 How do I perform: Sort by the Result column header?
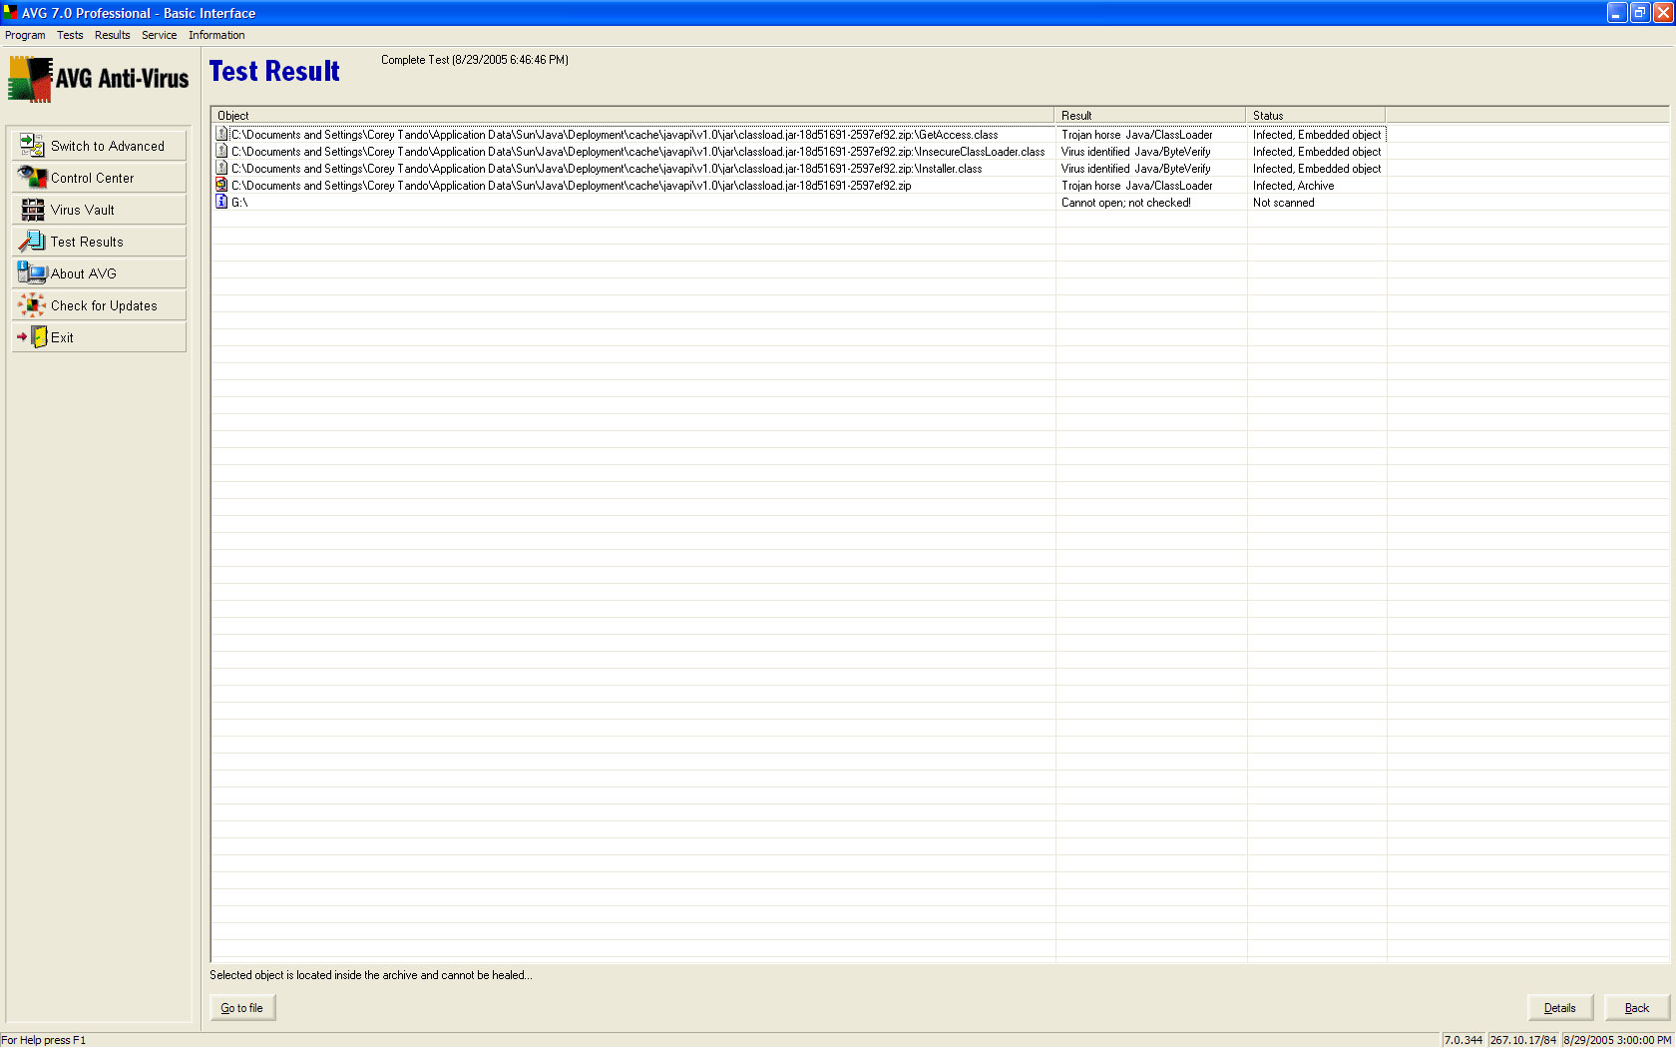pos(1150,115)
